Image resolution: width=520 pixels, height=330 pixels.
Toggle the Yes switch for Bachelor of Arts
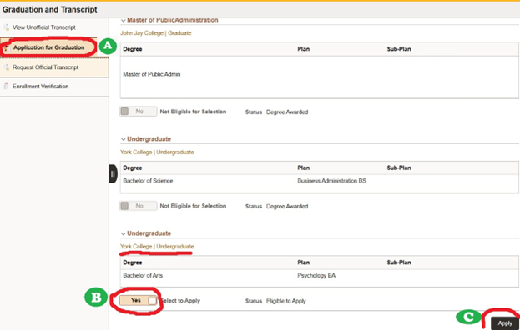[x=139, y=300]
